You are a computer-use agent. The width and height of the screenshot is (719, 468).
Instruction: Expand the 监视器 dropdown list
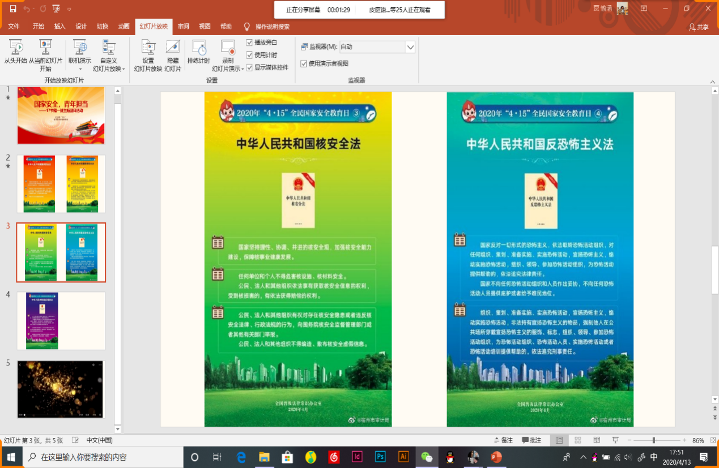point(410,47)
